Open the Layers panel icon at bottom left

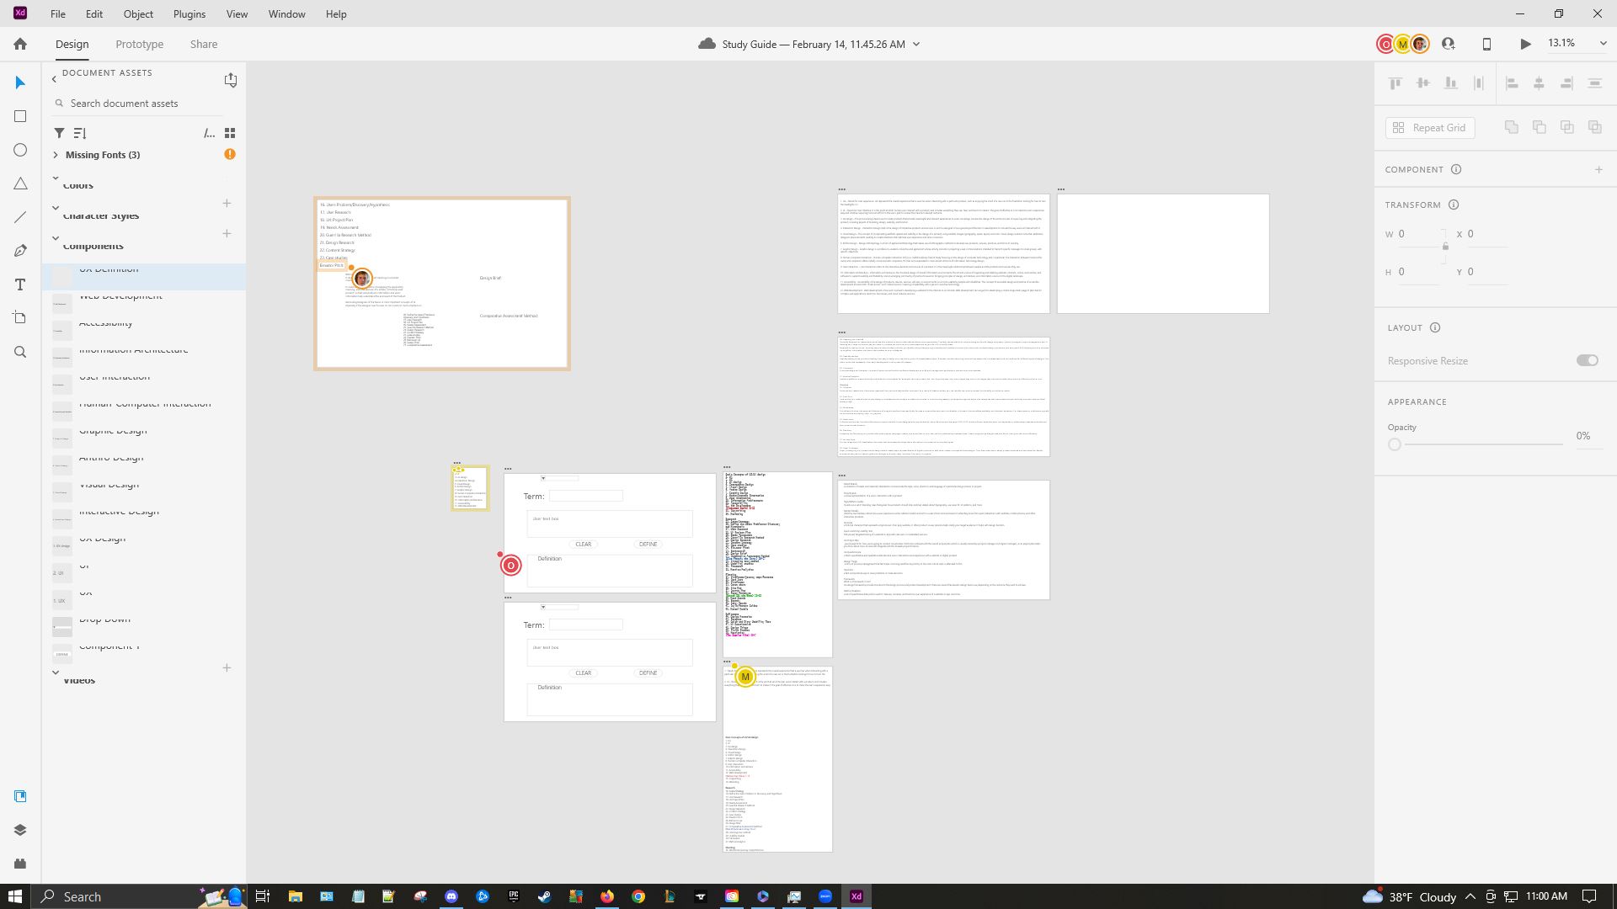20,829
